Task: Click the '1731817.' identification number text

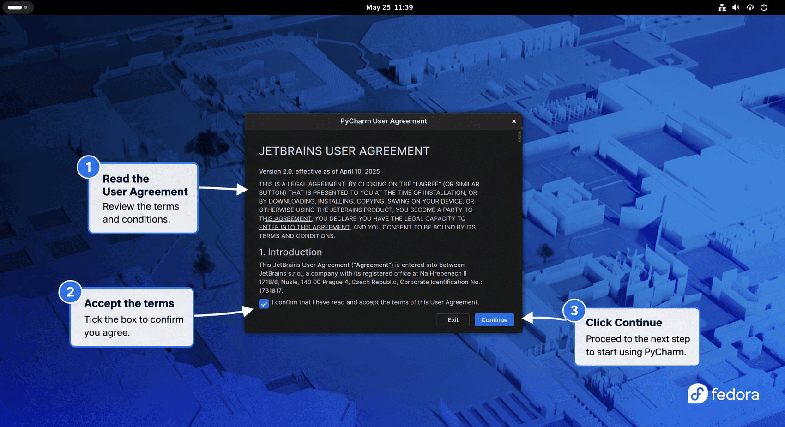Action: (x=271, y=291)
